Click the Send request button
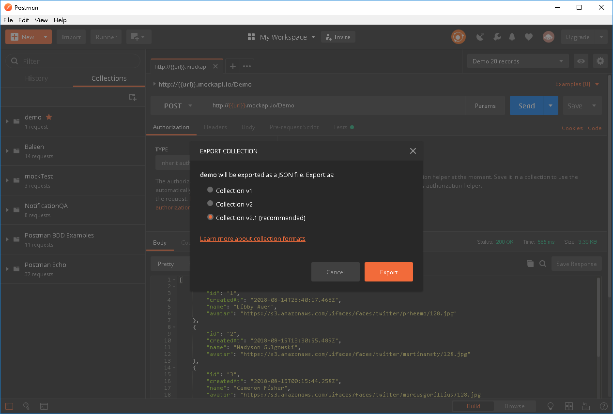This screenshot has height=414, width=613. [526, 105]
